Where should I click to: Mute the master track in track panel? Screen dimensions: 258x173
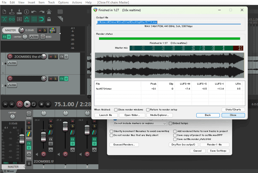[40, 30]
